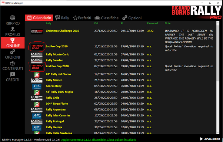Click the 44° Rally 1000 Miglia logo

coord(37,92)
